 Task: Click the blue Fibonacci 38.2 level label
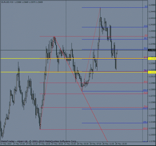click(146, 38)
